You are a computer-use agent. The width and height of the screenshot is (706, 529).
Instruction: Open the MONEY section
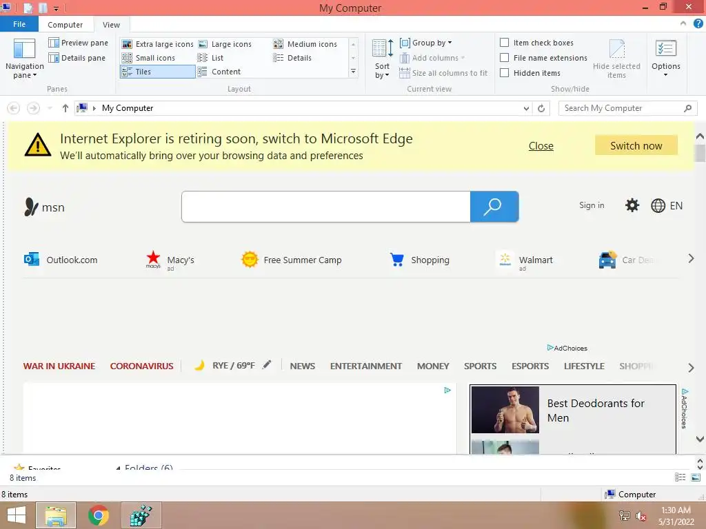pyautogui.click(x=433, y=366)
